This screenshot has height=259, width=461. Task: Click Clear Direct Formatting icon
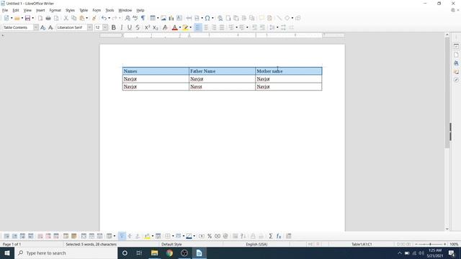165,27
